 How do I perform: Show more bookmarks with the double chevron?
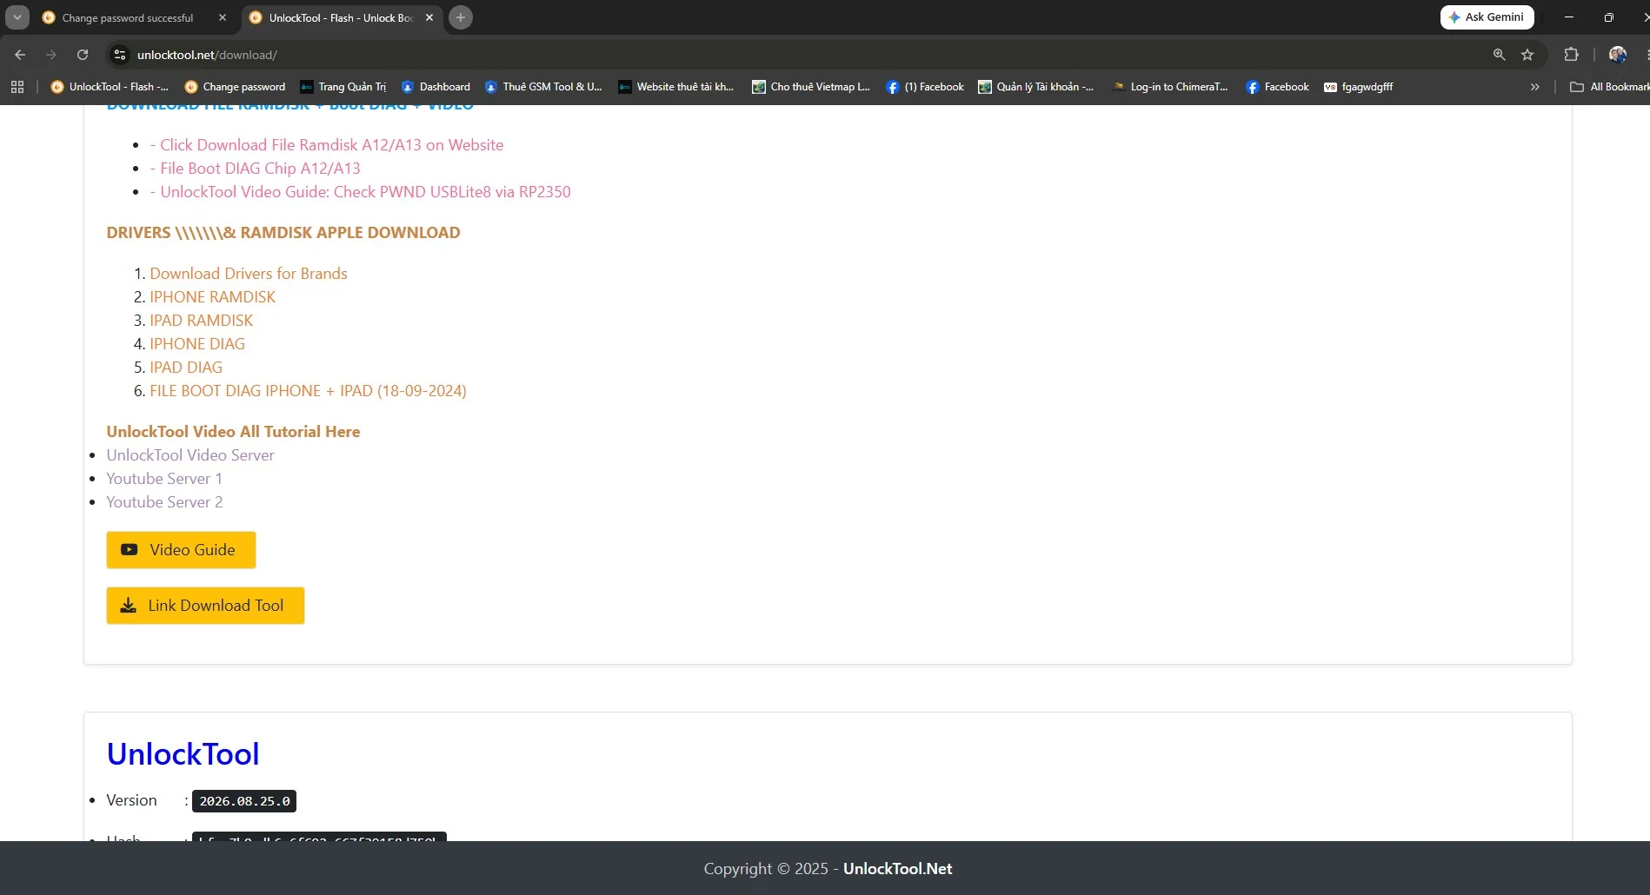point(1535,87)
